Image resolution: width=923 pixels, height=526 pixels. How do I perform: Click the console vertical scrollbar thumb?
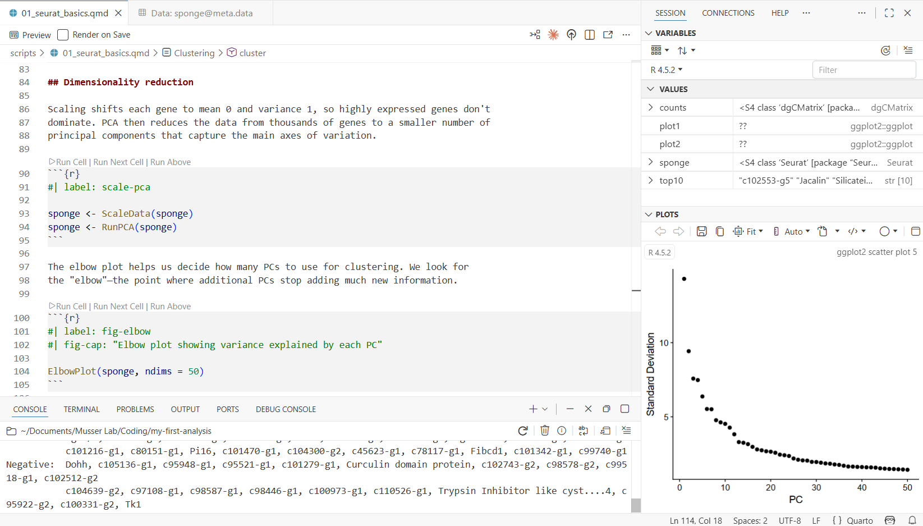pos(636,505)
